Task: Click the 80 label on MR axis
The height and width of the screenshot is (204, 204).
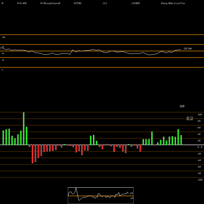Action: (199, 121)
